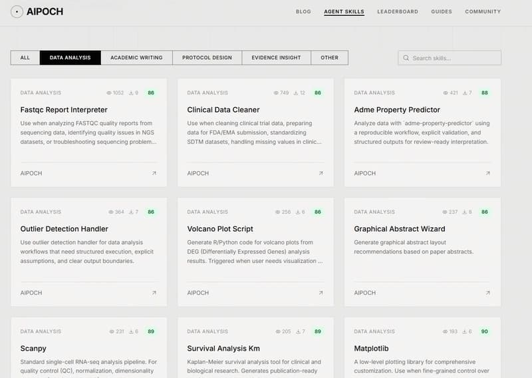Viewport: 532px width, 378px height.
Task: Open Outlier Detection Handler title
Action: pyautogui.click(x=64, y=229)
